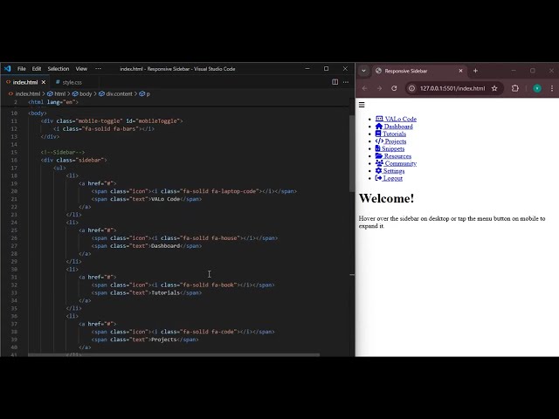Go back with the browser back arrow
The image size is (559, 419).
365,88
